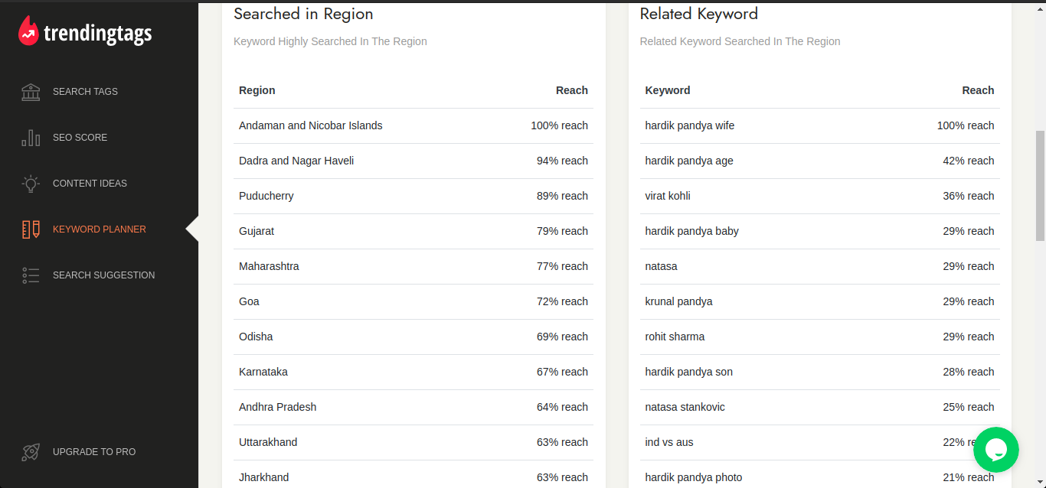Select the hardik pandya wife keyword row
Image resolution: width=1046 pixels, height=488 pixels.
pos(819,125)
